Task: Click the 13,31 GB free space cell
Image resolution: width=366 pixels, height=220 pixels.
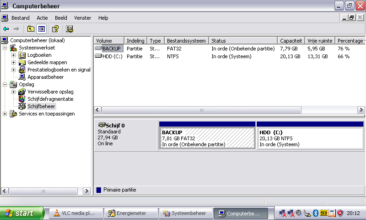Action: (318, 56)
